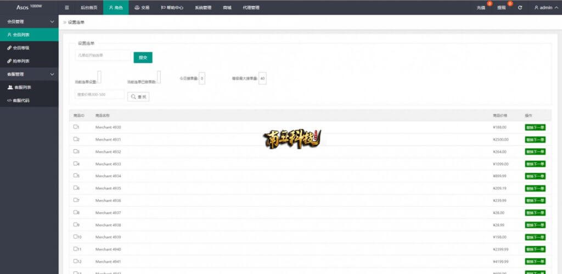Tick checkbox for Merchant 4932

click(x=75, y=151)
